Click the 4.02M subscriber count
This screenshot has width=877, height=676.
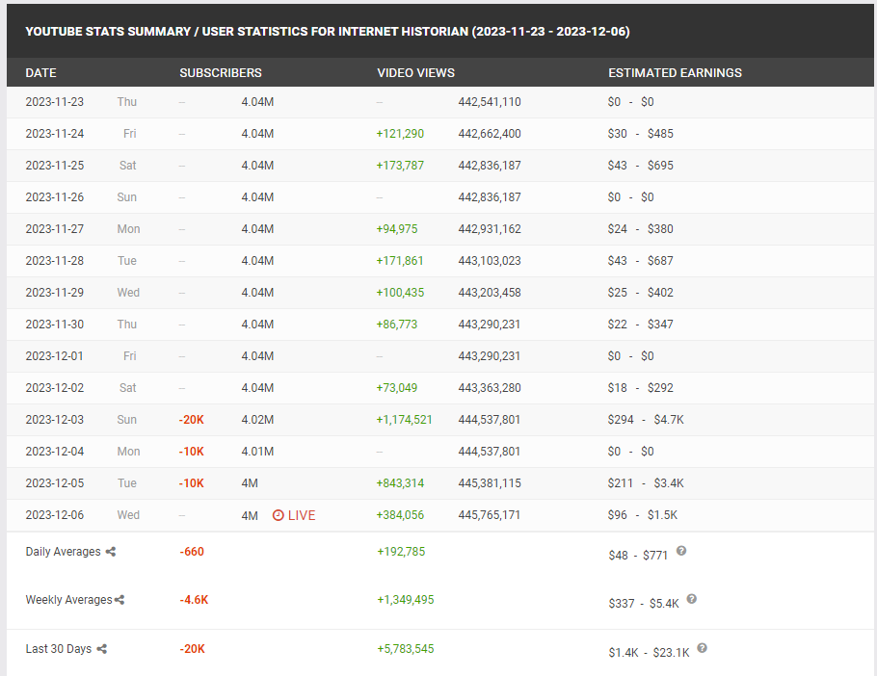point(257,420)
